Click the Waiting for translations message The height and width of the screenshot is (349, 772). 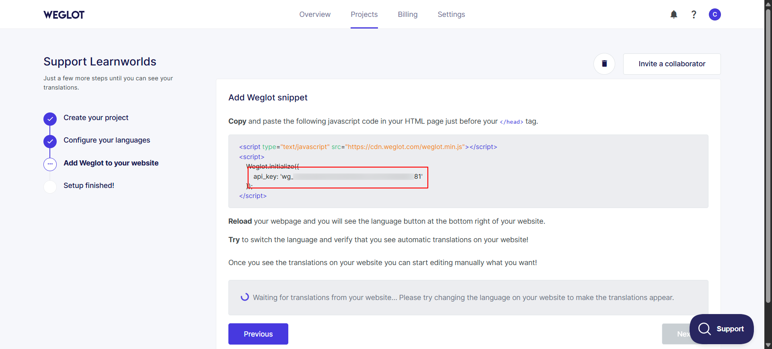tap(463, 298)
